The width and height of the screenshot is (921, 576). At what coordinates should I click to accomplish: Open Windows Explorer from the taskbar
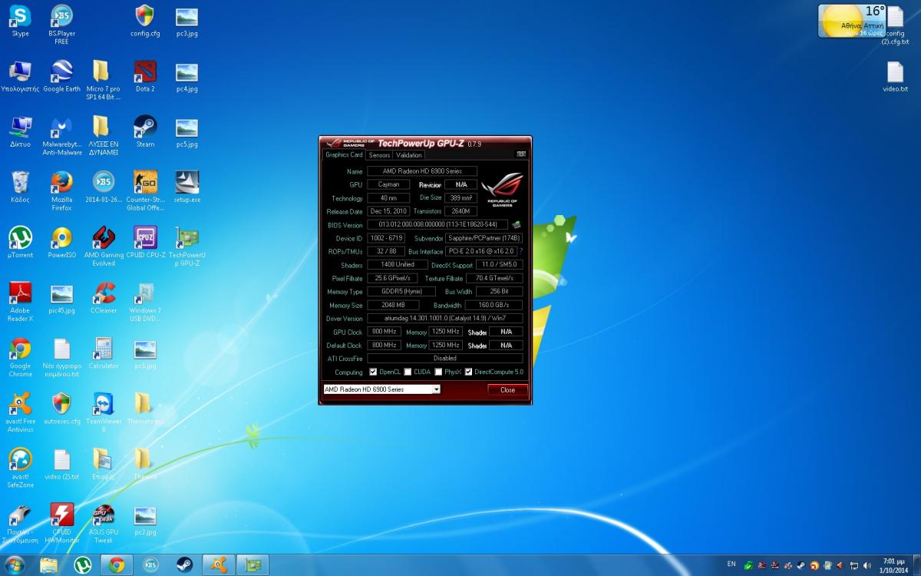click(x=48, y=565)
